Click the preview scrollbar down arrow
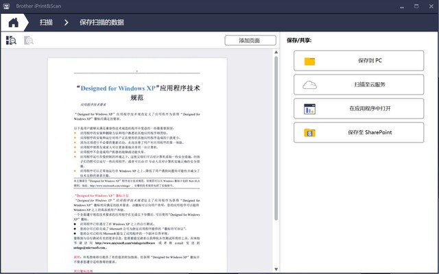 click(276, 269)
